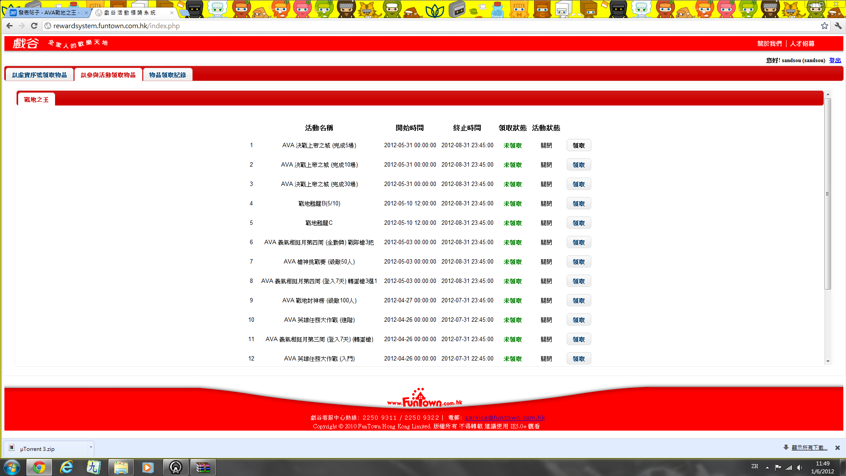The width and height of the screenshot is (846, 476).
Task: Click the 登出 logout link
Action: 835,60
